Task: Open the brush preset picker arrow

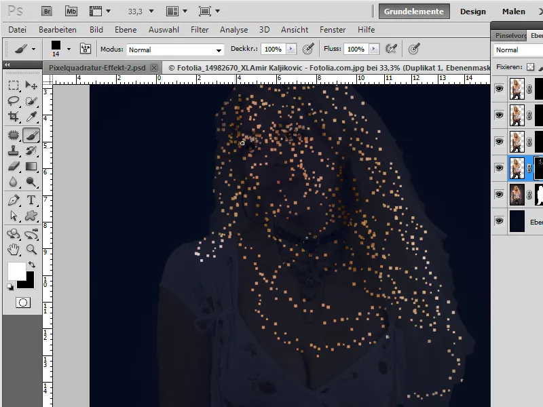Action: coord(69,49)
